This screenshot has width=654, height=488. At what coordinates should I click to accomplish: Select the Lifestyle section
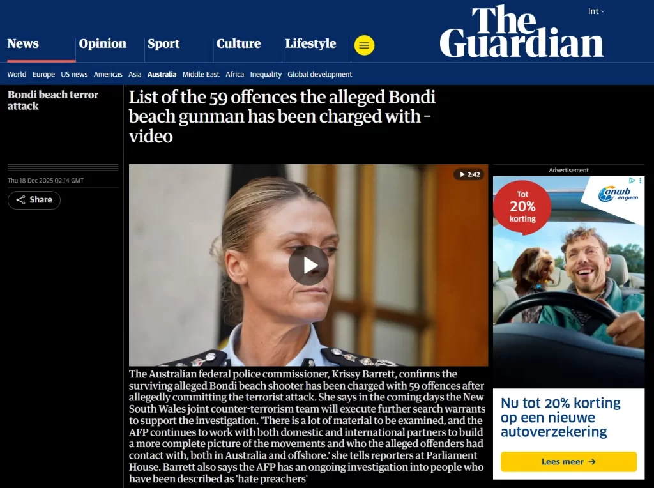[311, 43]
